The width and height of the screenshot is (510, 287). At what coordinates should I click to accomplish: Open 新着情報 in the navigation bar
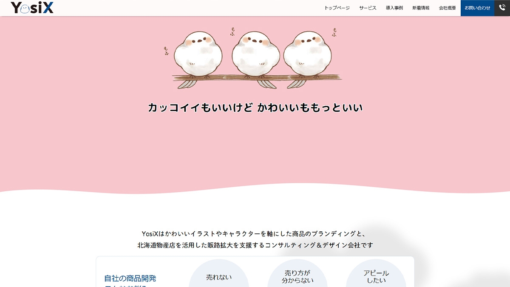(421, 8)
